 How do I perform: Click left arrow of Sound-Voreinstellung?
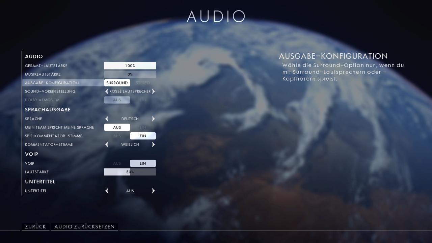pyautogui.click(x=107, y=91)
